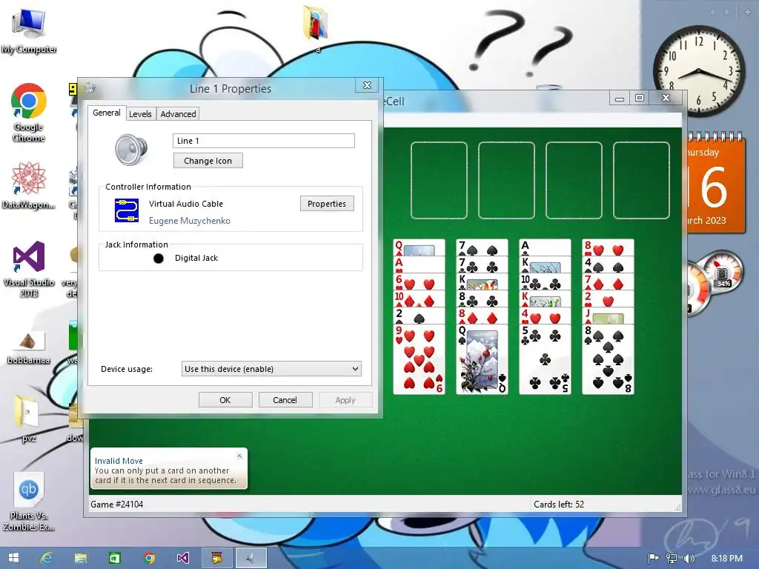Click the first empty FreeCell home slot
Screen dimensions: 759x569
click(x=439, y=181)
